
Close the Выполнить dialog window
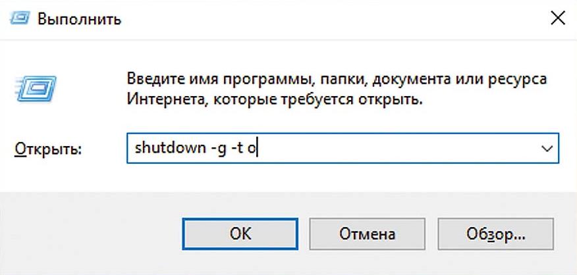(557, 18)
